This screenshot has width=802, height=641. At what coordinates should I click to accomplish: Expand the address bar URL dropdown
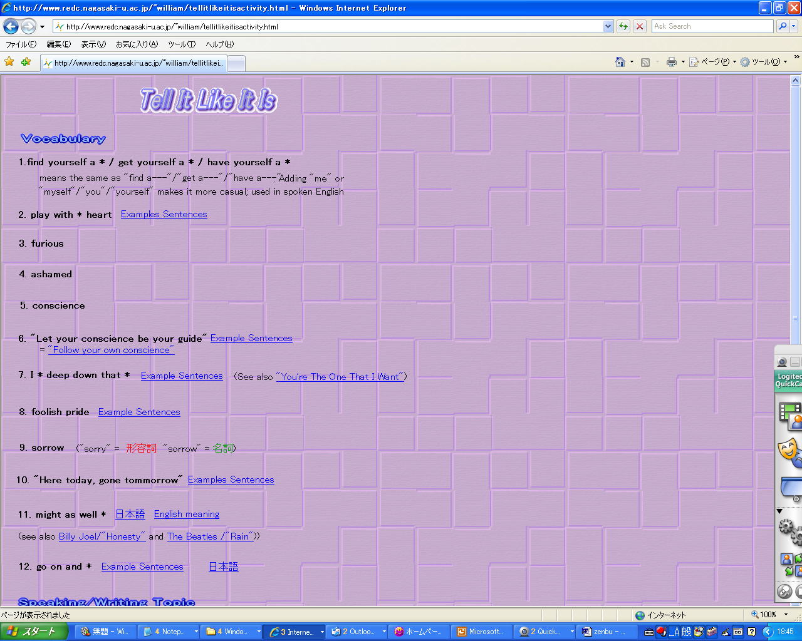(x=608, y=26)
